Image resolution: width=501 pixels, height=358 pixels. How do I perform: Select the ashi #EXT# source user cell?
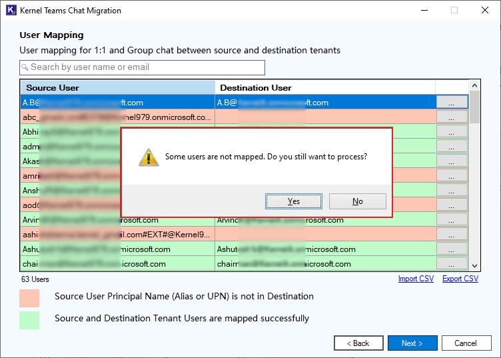coord(118,235)
